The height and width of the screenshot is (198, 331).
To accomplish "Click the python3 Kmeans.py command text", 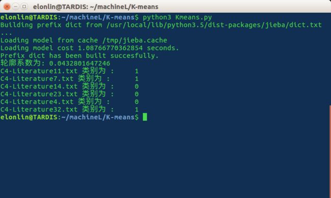I will [x=177, y=17].
